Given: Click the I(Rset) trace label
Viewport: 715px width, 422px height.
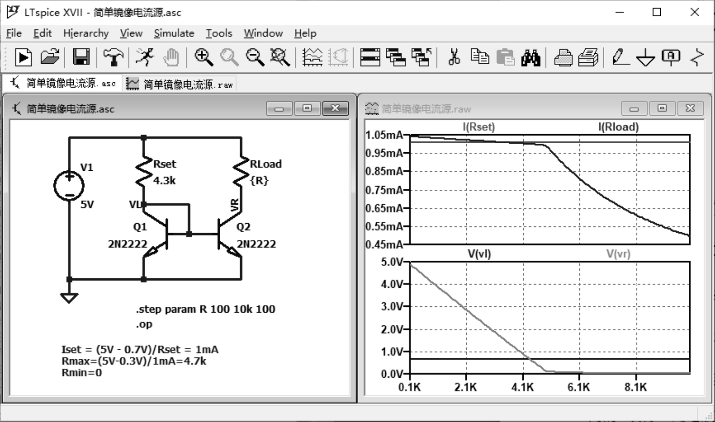Looking at the screenshot, I should click(x=479, y=127).
